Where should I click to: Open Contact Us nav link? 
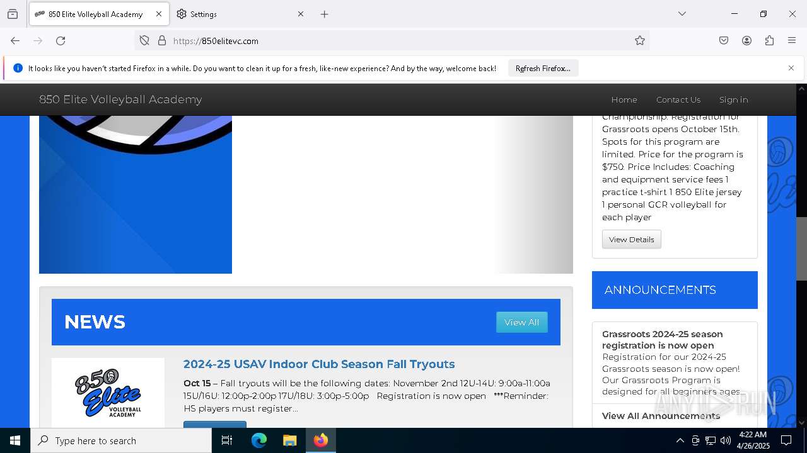(678, 99)
